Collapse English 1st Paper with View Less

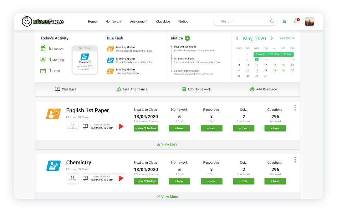coord(167,144)
